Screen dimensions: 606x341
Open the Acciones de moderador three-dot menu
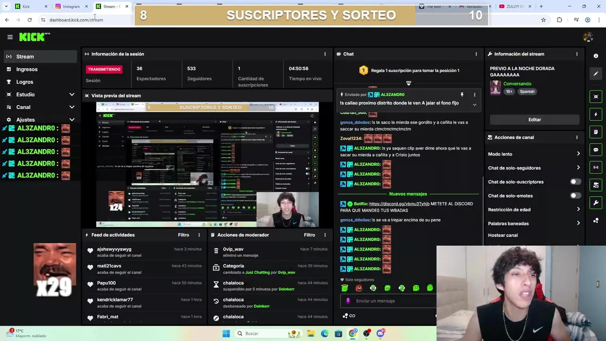(325, 235)
